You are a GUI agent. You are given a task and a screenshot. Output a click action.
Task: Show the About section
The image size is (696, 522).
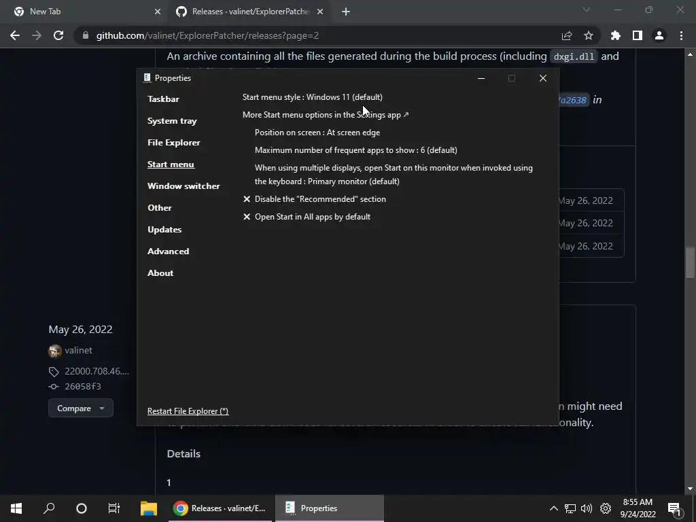point(160,273)
